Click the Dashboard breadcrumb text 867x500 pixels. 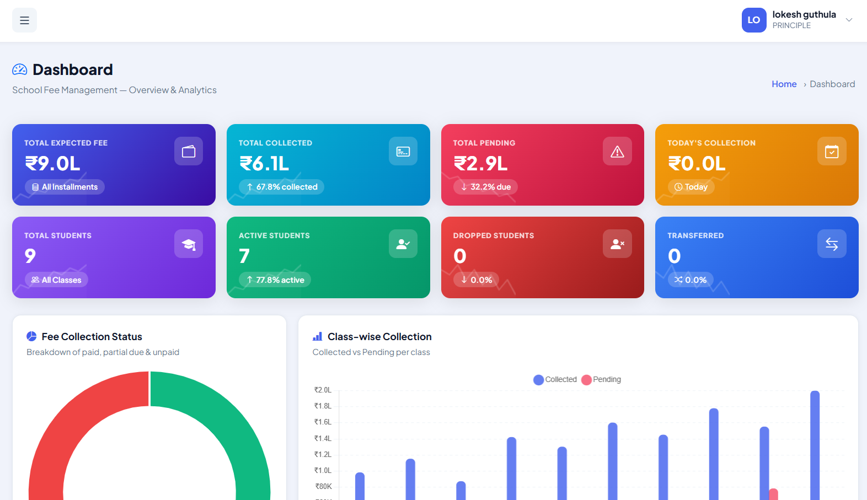(832, 84)
